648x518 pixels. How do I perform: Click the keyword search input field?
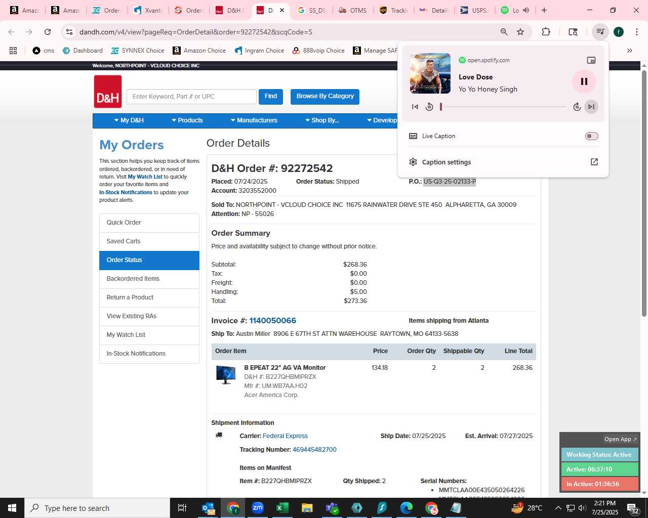[191, 97]
